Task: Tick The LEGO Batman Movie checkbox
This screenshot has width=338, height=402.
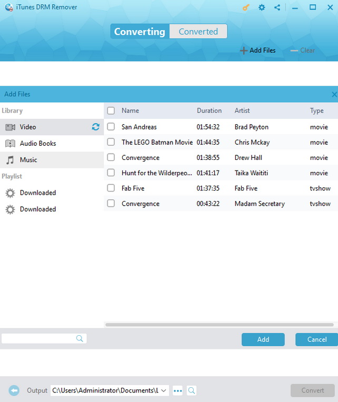Action: click(111, 142)
